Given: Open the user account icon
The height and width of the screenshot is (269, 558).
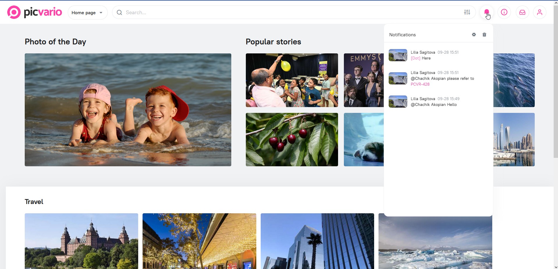Looking at the screenshot, I should 539,12.
